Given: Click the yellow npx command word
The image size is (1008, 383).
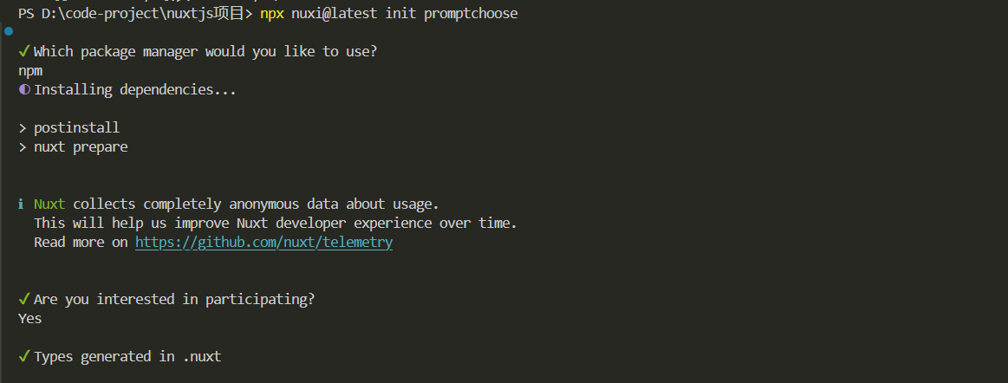Looking at the screenshot, I should coord(272,14).
